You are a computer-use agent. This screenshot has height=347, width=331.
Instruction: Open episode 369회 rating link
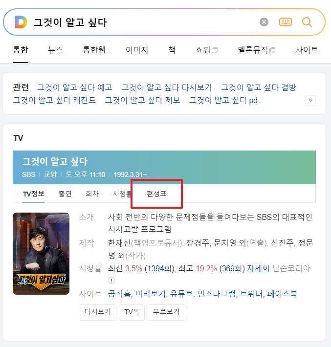232,268
